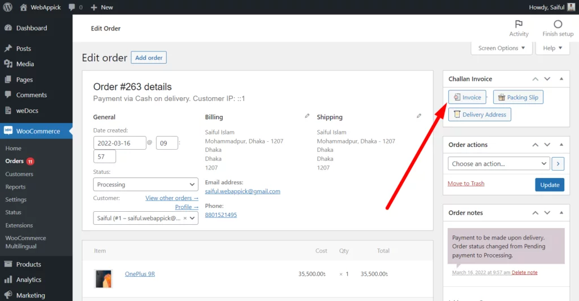
Task: Open the Activity flag panel
Action: pyautogui.click(x=519, y=28)
